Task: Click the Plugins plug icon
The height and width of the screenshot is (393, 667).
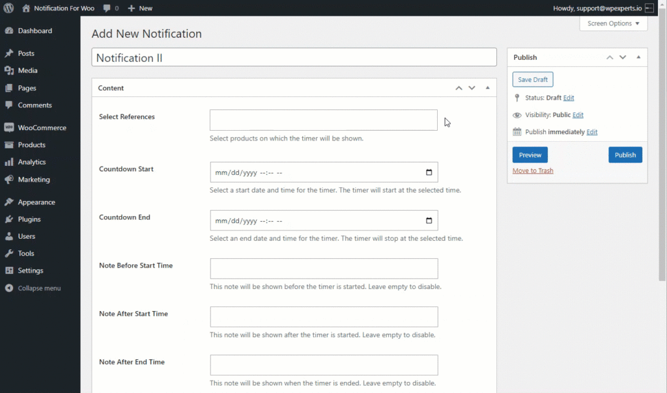Action: point(9,219)
